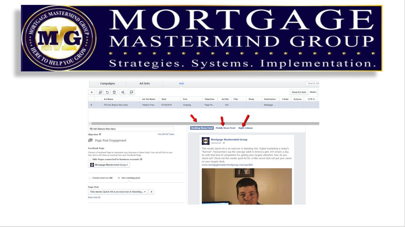The height and width of the screenshot is (227, 405).
Task: Sort by the Ad Name column header
Action: (121, 99)
